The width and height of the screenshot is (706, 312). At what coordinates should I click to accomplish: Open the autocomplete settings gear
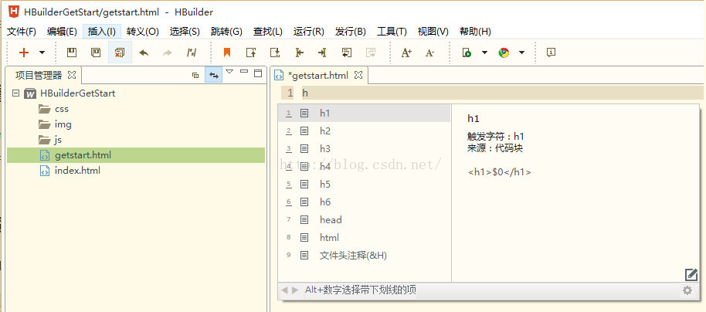687,290
